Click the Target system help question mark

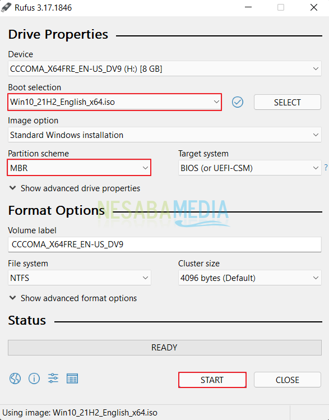click(x=326, y=168)
